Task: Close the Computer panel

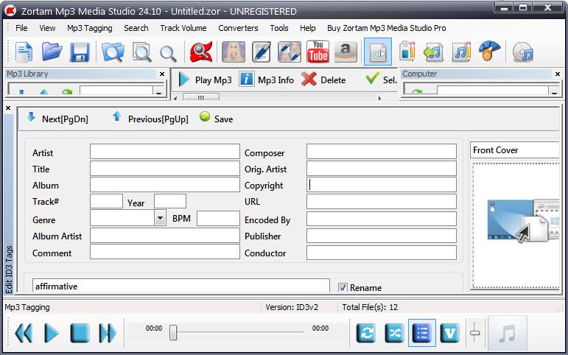Action: pyautogui.click(x=558, y=74)
